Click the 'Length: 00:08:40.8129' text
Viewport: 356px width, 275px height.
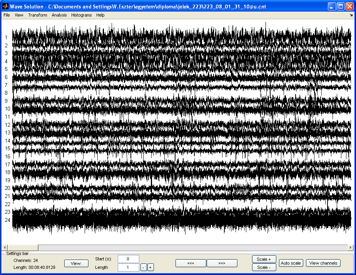click(34, 267)
